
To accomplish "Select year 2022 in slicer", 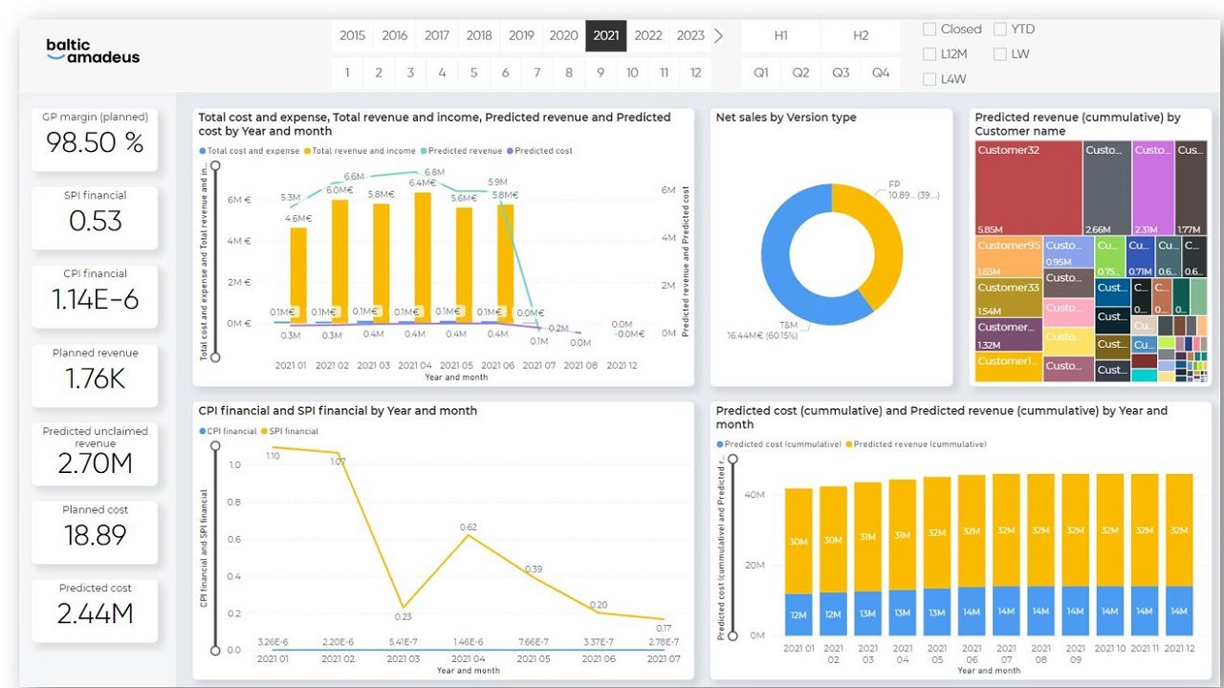I will tap(648, 35).
